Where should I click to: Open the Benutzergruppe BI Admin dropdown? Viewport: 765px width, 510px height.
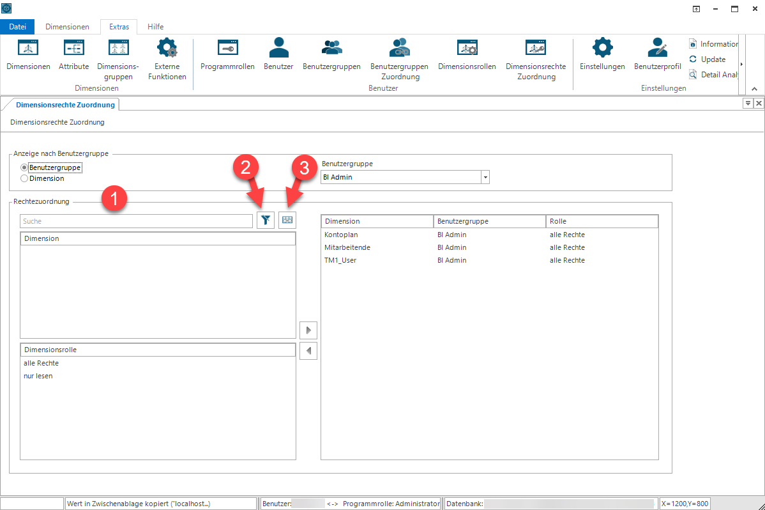485,177
